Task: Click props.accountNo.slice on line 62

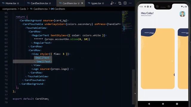Action: pos(62,39)
